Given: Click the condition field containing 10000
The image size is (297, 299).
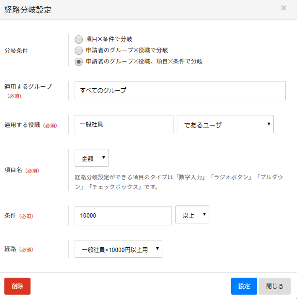Looking at the screenshot, I should [x=123, y=216].
